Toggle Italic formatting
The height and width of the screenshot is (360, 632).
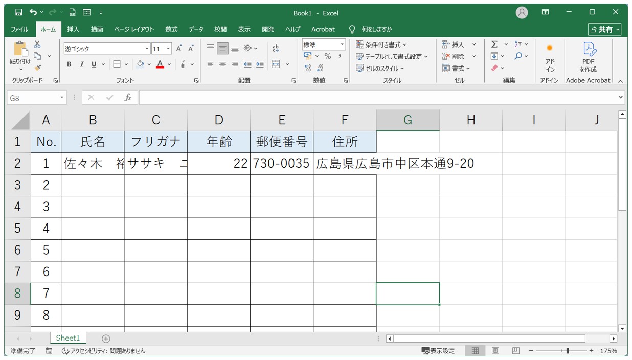coord(81,64)
